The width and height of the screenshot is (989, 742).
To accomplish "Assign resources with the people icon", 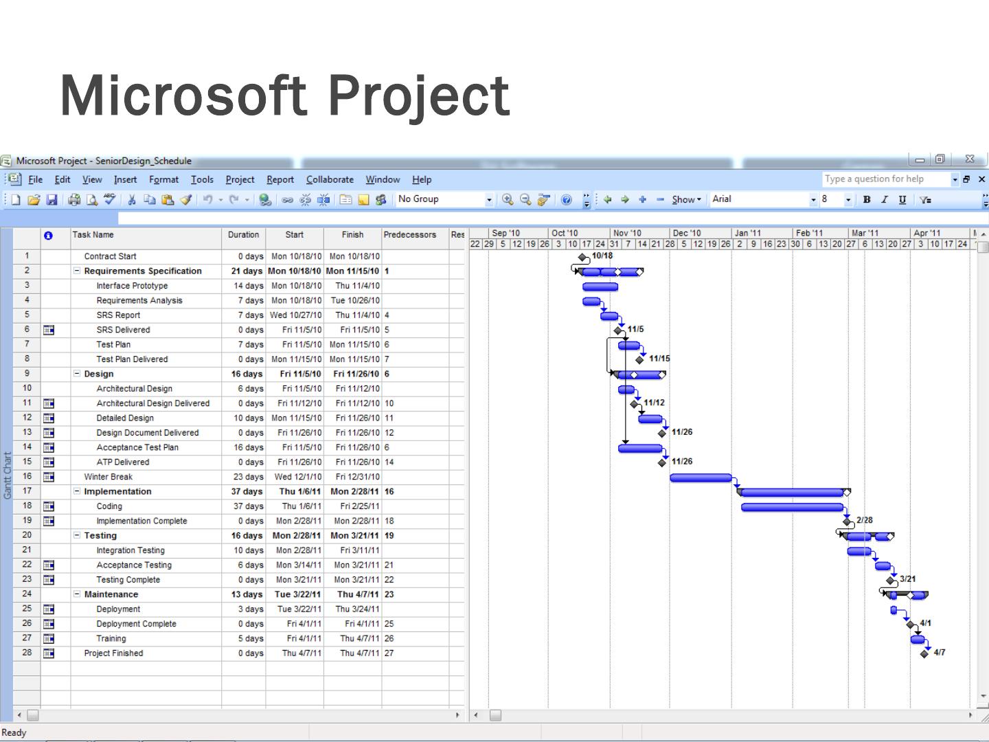I will [381, 200].
